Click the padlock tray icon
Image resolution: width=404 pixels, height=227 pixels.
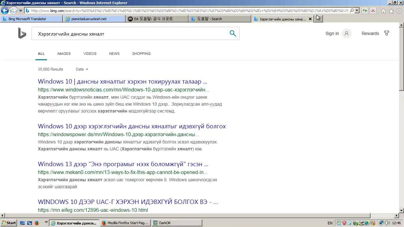pyautogui.click(x=373, y=223)
